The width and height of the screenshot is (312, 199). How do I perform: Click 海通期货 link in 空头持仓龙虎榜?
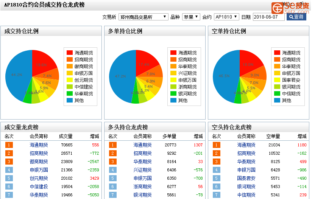click(x=246, y=145)
